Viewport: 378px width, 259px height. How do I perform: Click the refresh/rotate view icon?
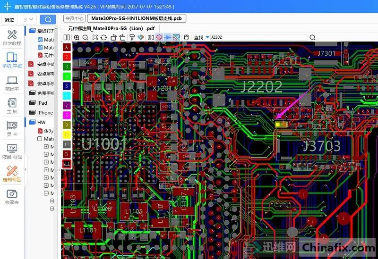click(103, 37)
